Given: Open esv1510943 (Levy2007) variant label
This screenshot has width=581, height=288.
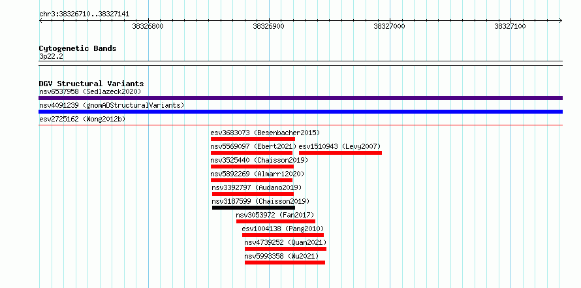Looking at the screenshot, I should tap(339, 146).
